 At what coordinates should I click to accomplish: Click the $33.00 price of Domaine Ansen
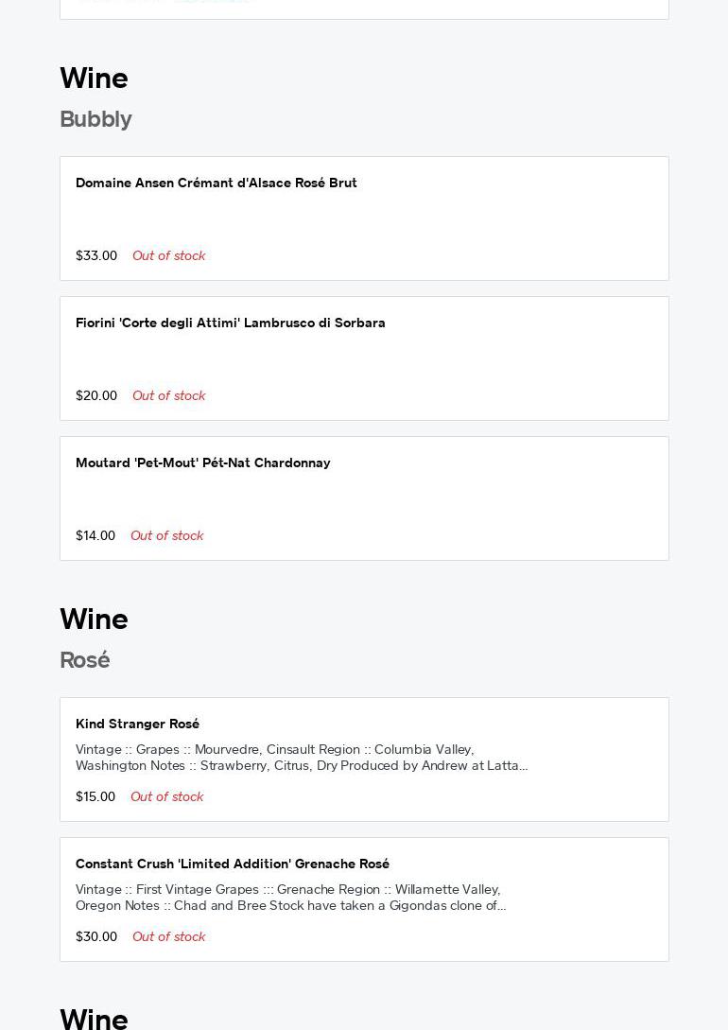(x=96, y=255)
